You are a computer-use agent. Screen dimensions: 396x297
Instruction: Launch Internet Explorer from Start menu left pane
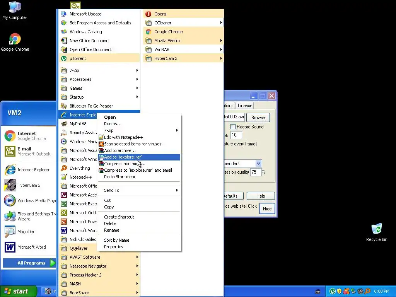(x=29, y=170)
